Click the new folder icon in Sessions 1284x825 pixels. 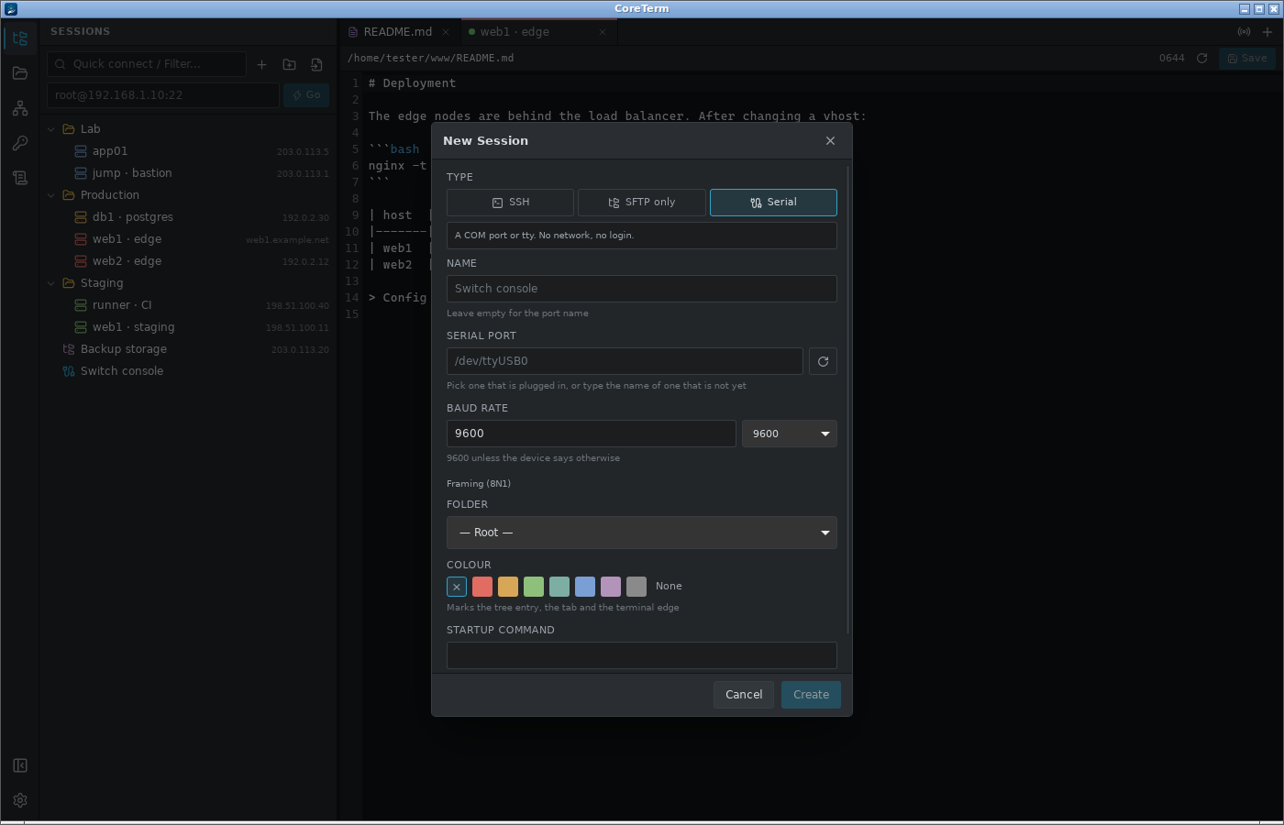[289, 64]
